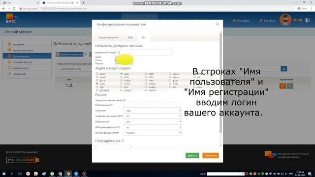The image size is (315, 177).
Task: Click the Внутренний номер input field
Action: coord(144,53)
